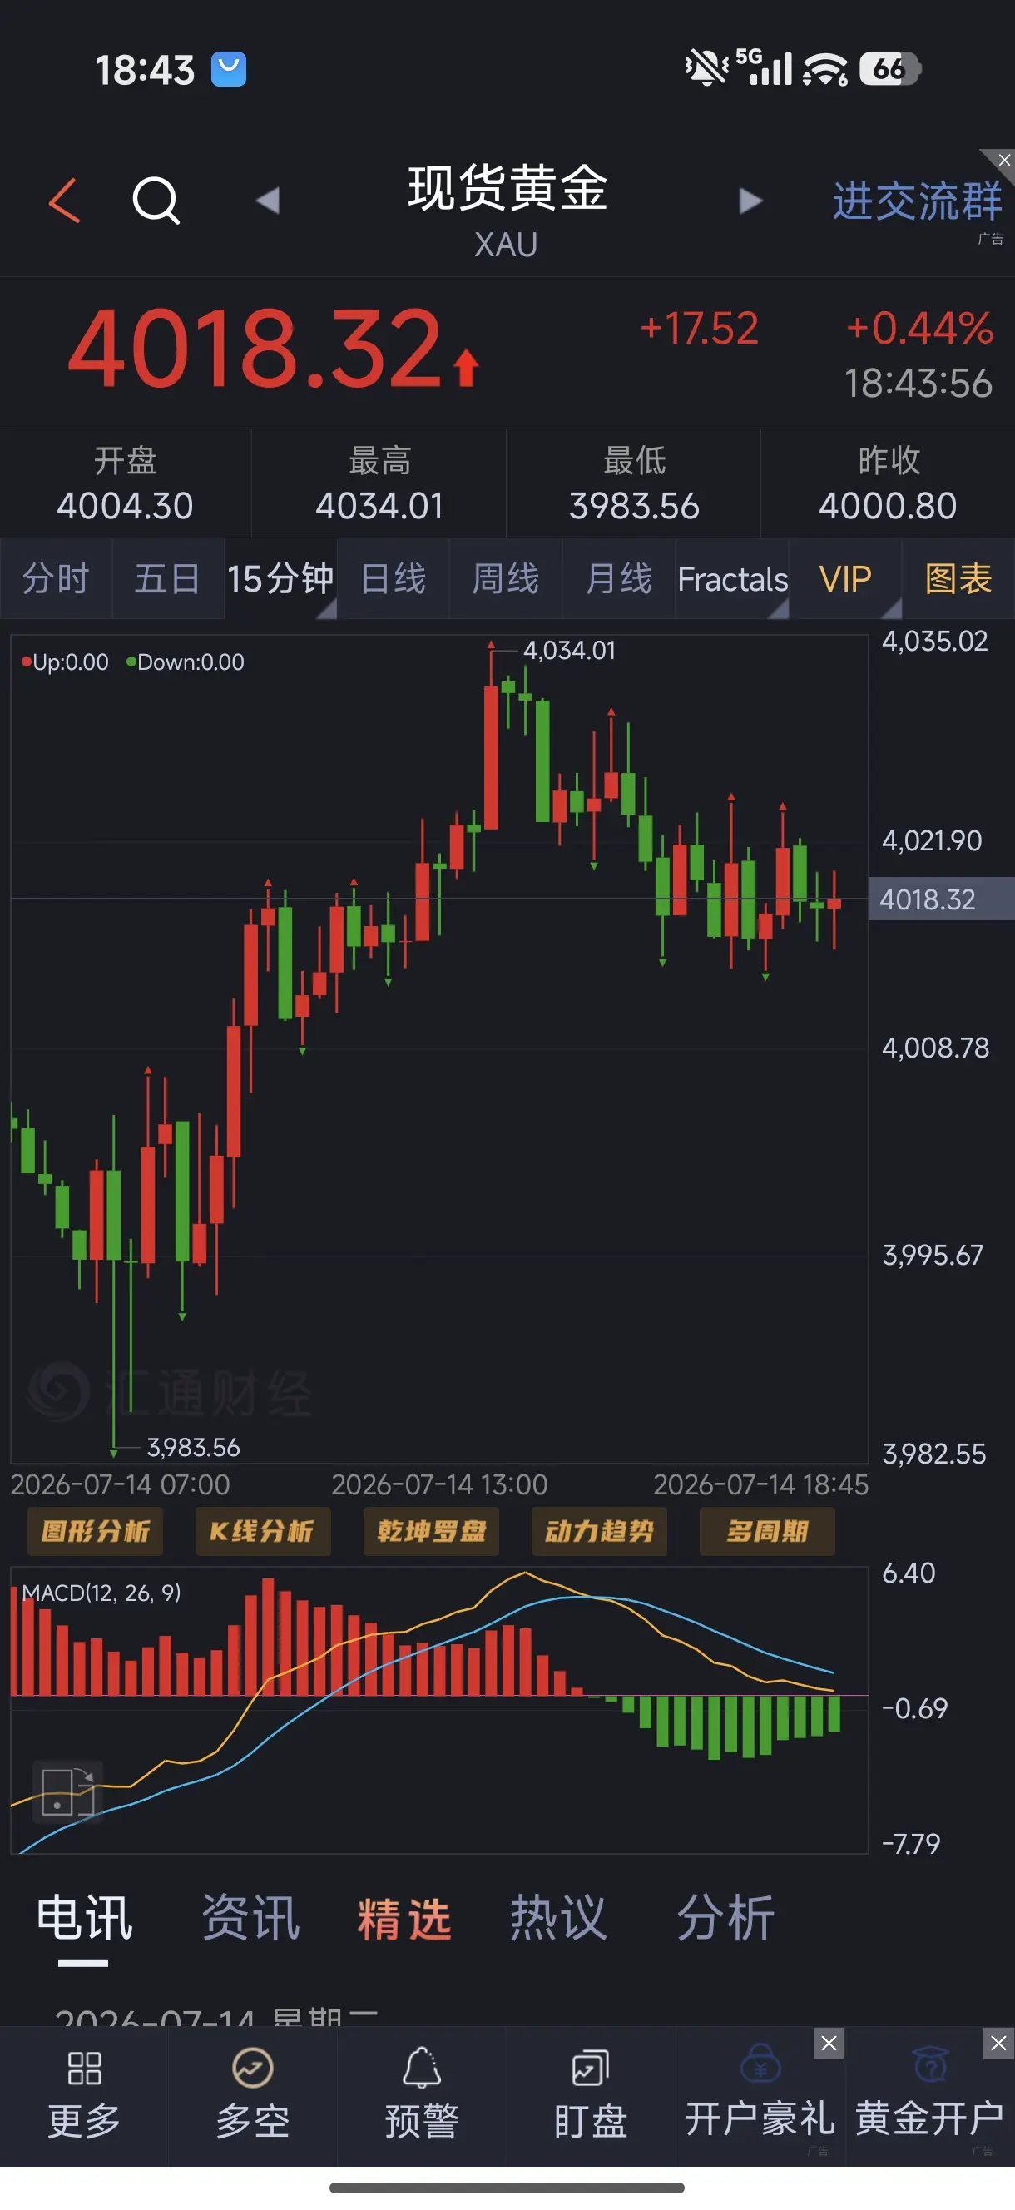Tap the Down:0.00 legend label
Viewport: 1015px width, 2210px height.
coord(186,662)
